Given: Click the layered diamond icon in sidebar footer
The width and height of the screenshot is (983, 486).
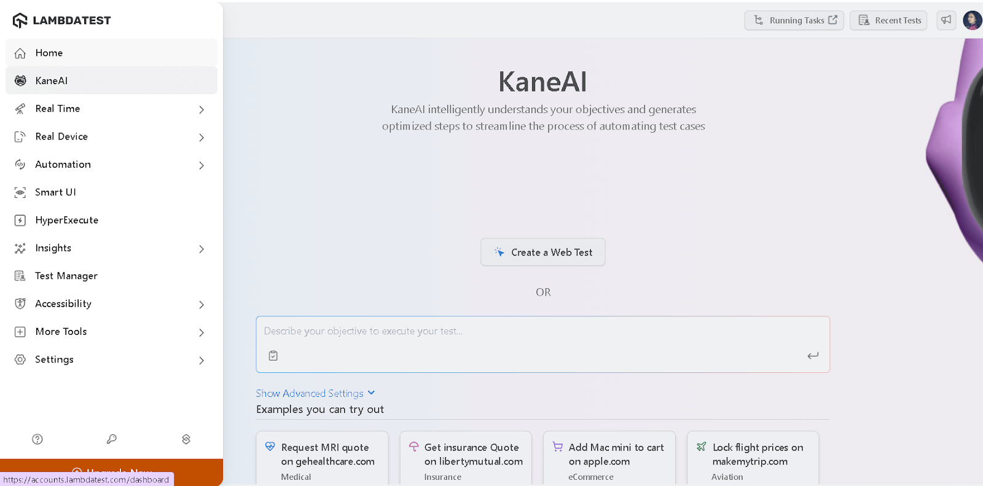Looking at the screenshot, I should (186, 439).
